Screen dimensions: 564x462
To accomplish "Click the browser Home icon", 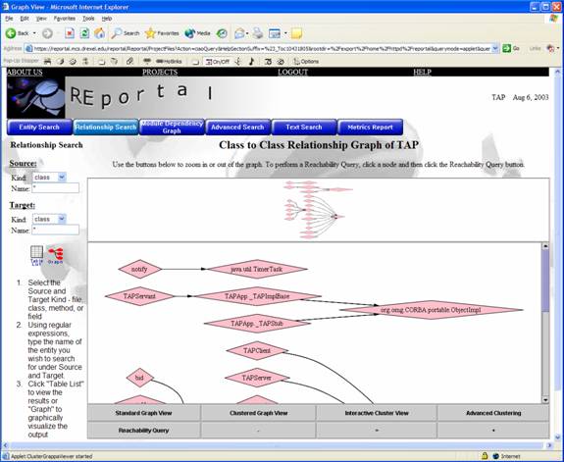I will pyautogui.click(x=100, y=33).
